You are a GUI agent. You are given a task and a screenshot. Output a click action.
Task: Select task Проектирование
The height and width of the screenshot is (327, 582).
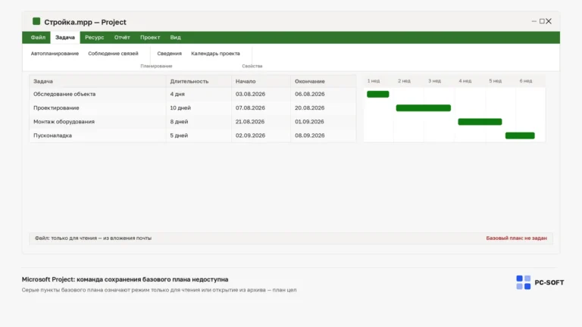(x=56, y=108)
